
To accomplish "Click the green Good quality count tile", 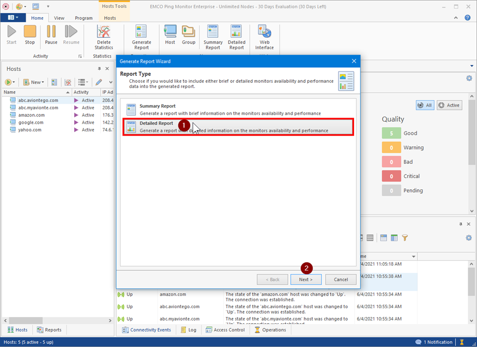I will pyautogui.click(x=391, y=133).
